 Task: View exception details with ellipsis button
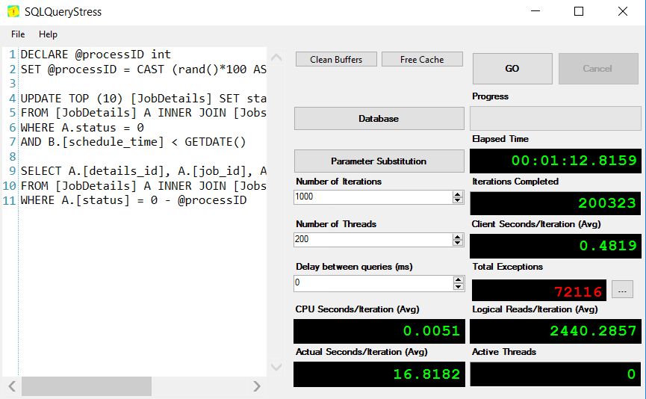[x=622, y=289]
